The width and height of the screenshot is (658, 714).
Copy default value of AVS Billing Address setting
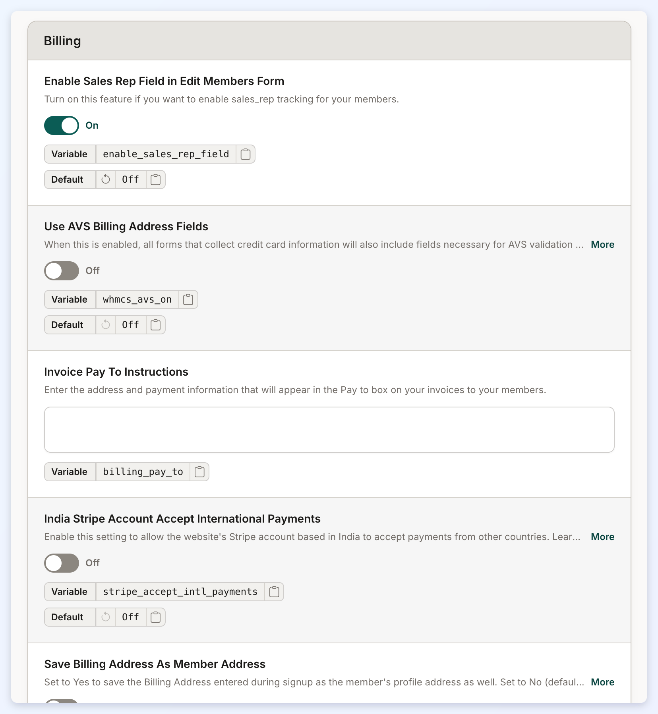[156, 325]
